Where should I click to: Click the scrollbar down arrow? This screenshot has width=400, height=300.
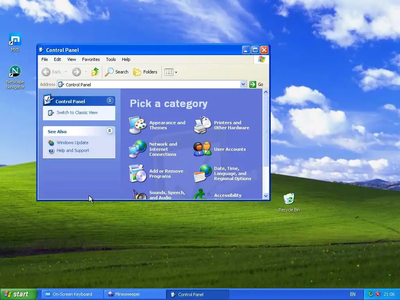(266, 196)
